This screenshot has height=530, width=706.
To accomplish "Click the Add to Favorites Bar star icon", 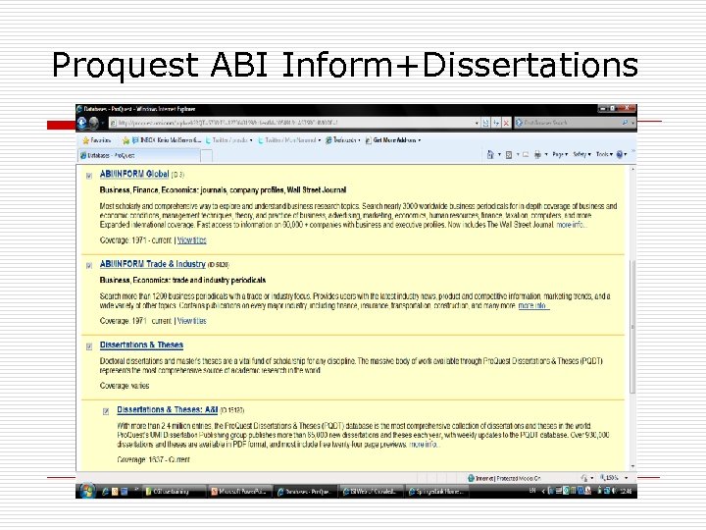I will point(126,140).
